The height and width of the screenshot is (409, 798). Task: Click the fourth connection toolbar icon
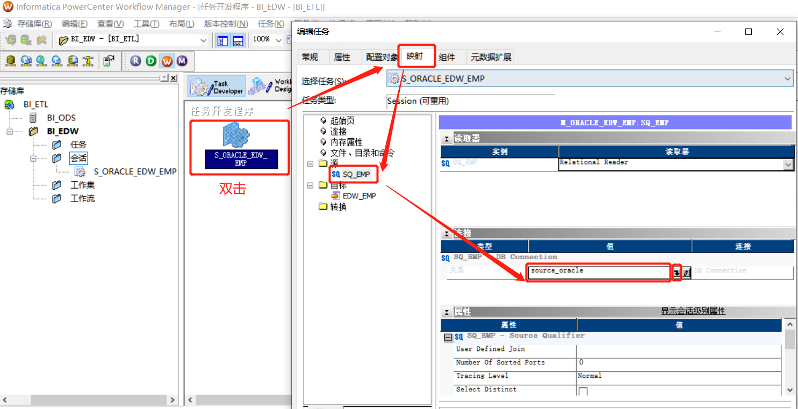pyautogui.click(x=57, y=61)
